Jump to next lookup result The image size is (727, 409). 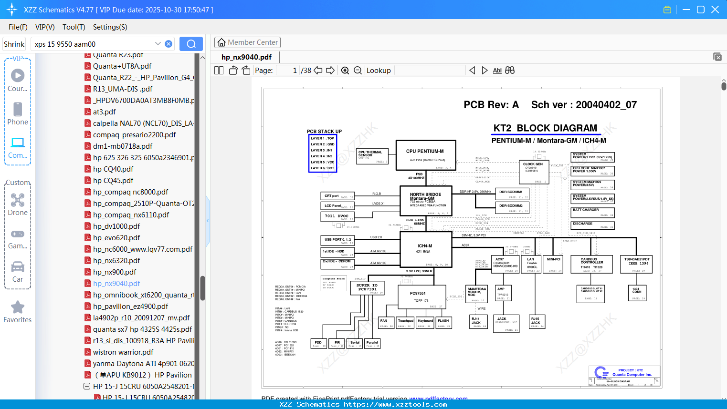(485, 70)
